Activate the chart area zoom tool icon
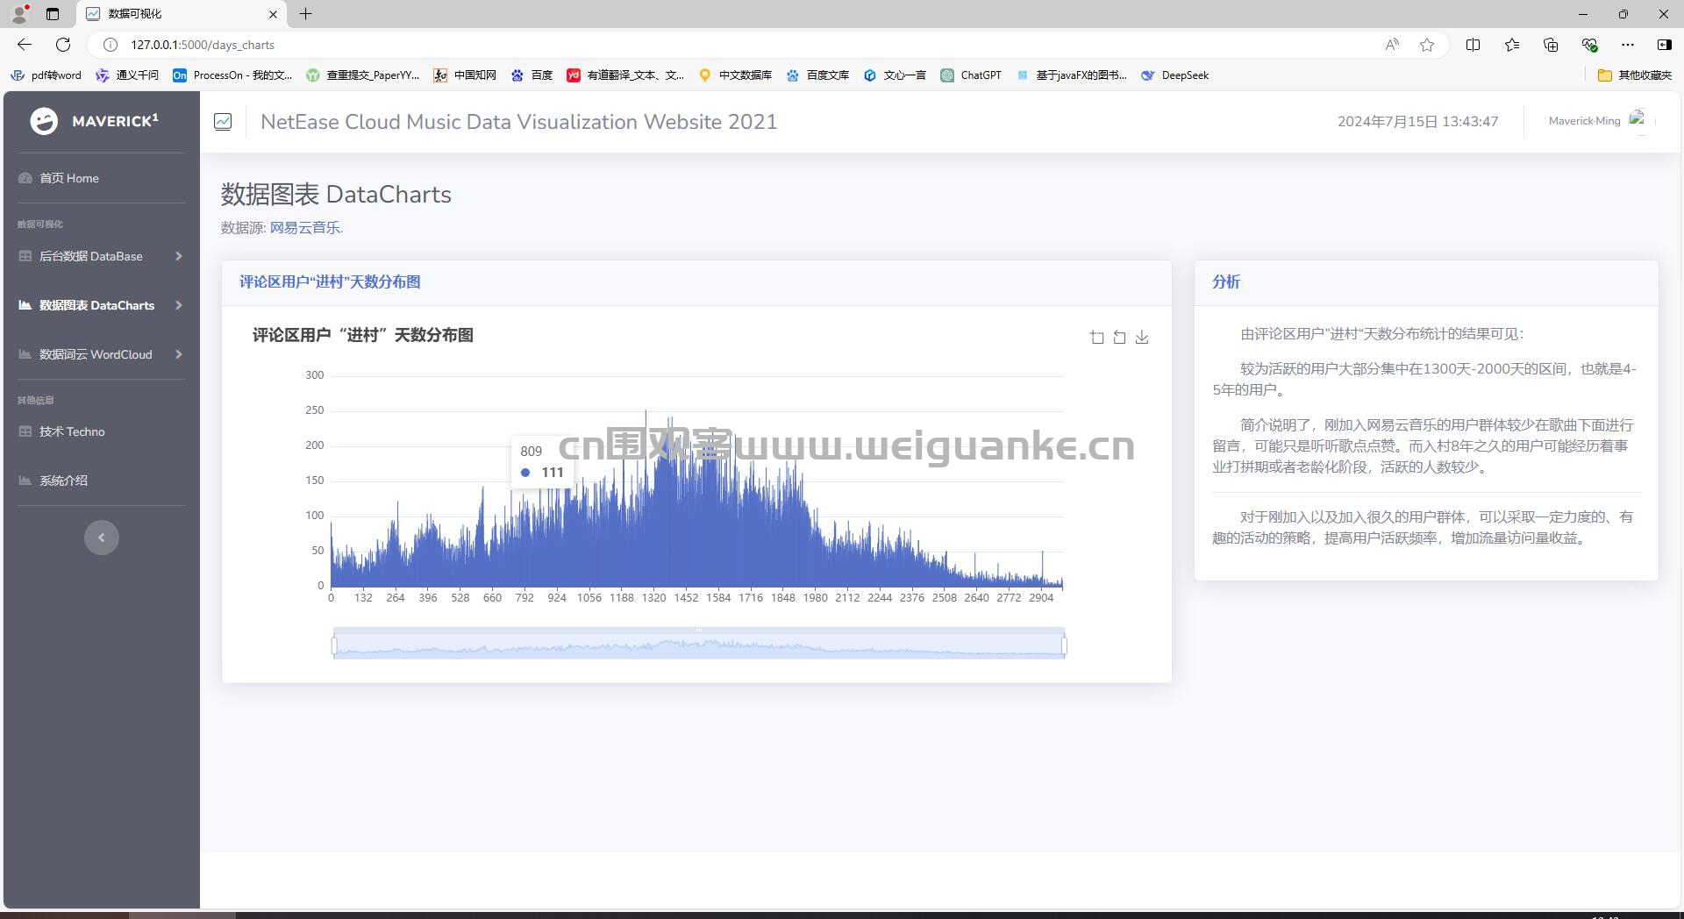 click(1097, 338)
